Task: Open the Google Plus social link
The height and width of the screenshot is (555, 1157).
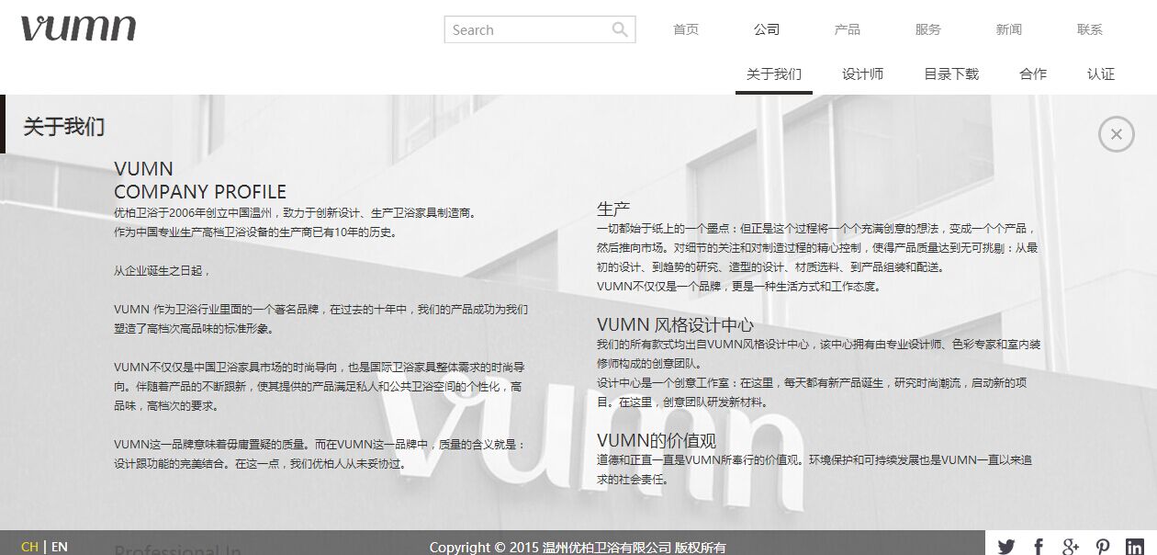Action: click(1071, 547)
